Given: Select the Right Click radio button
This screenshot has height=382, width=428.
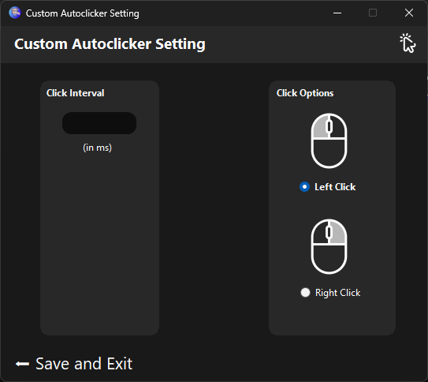Looking at the screenshot, I should tap(305, 292).
